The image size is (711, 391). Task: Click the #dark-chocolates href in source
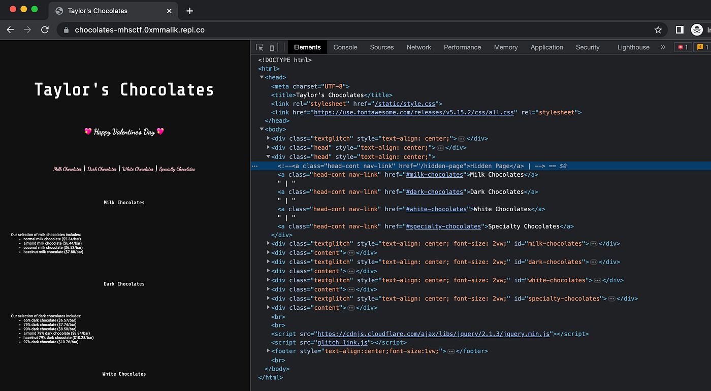tap(434, 192)
